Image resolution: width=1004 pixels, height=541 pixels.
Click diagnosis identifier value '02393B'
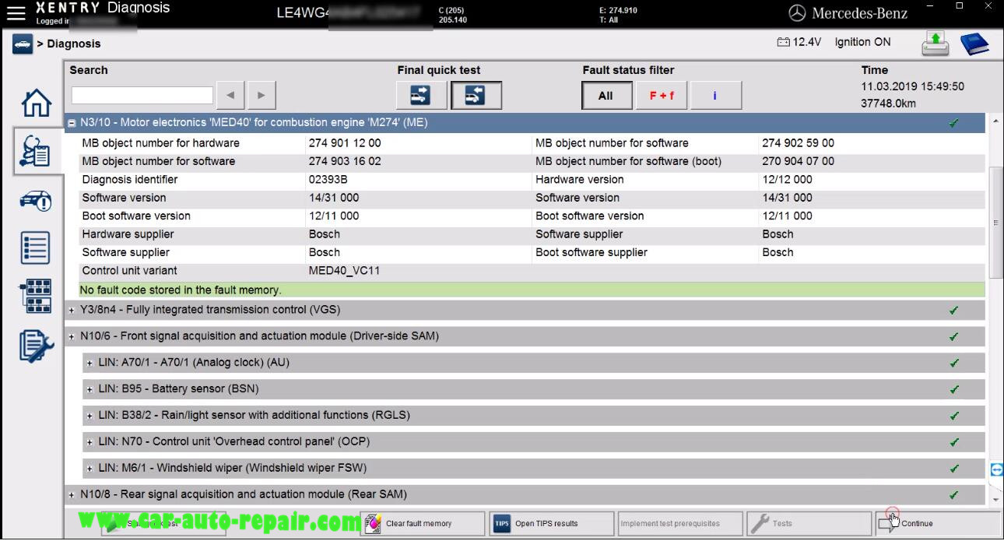[328, 180]
